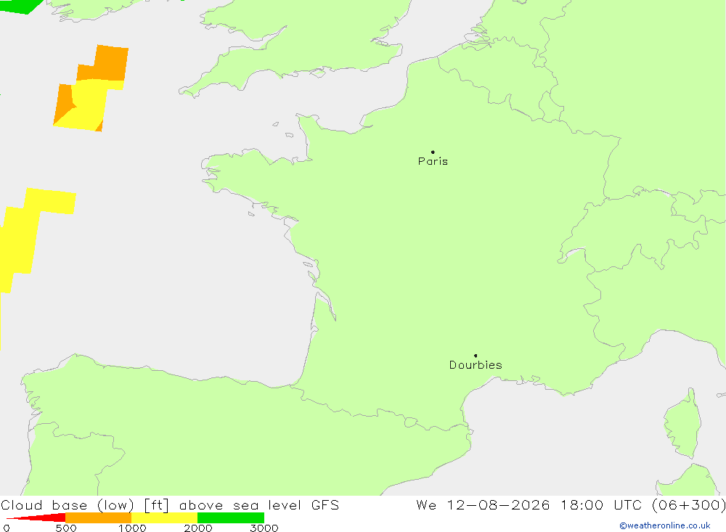Click the legend value 2000
Viewport: 726px width, 532px height.
point(197,528)
